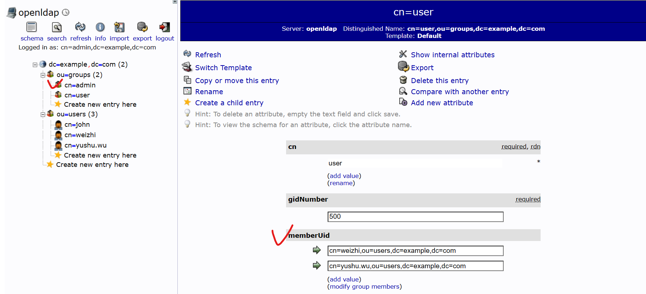Image resolution: width=646 pixels, height=294 pixels.
Task: Click the Add new attribute link
Action: click(x=442, y=103)
